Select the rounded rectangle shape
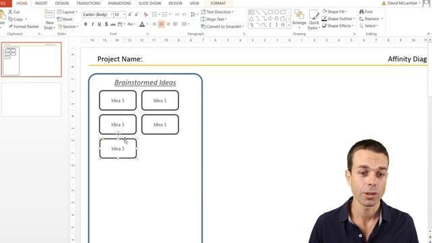This screenshot has width=432, height=243. click(283, 12)
